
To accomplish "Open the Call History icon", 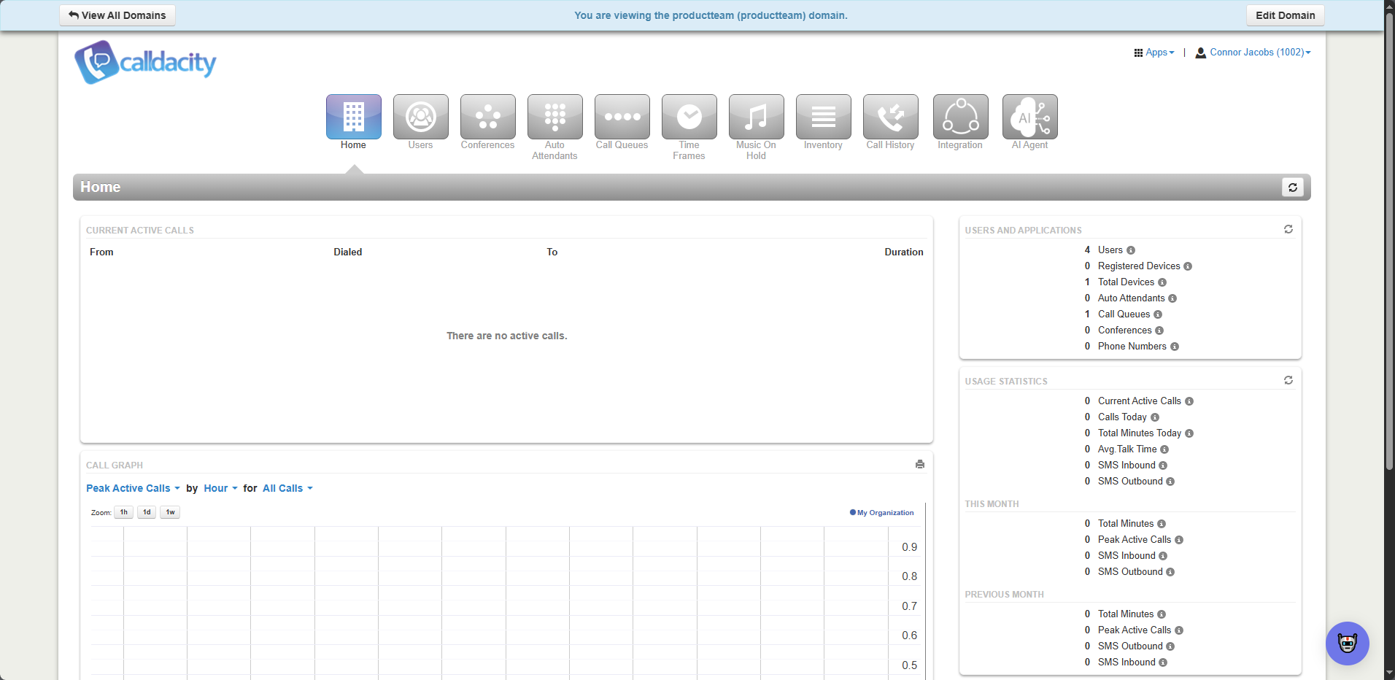I will [890, 117].
